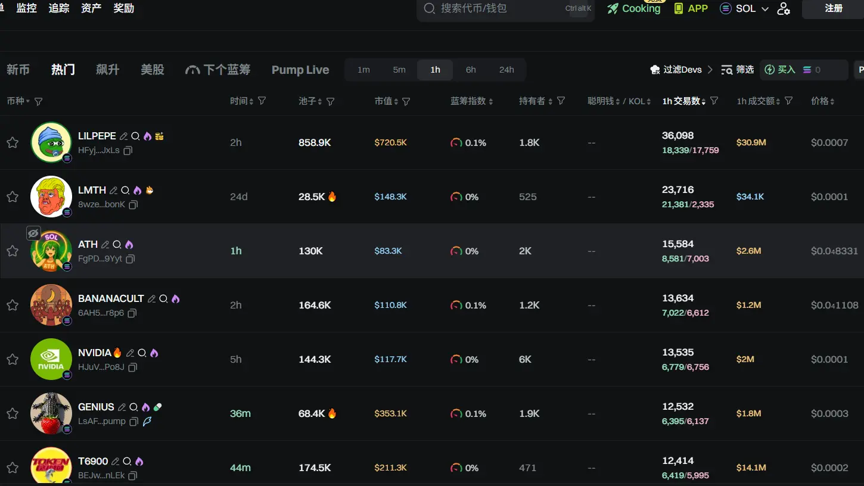Click the GENIUS token avatar

[x=51, y=413]
